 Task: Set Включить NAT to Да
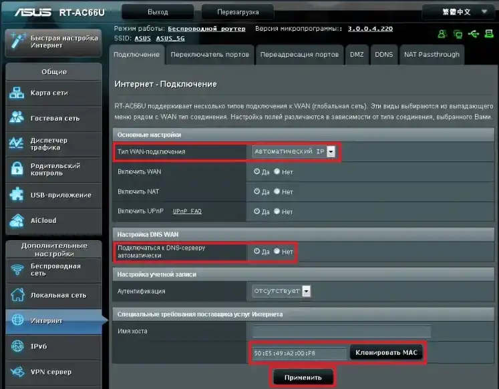click(257, 191)
